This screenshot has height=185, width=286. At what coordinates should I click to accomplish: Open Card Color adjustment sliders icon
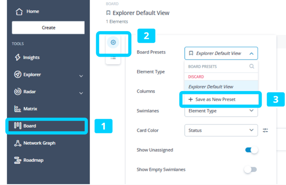265,131
